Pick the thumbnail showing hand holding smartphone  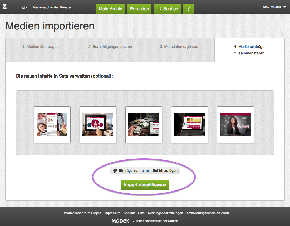[144, 125]
